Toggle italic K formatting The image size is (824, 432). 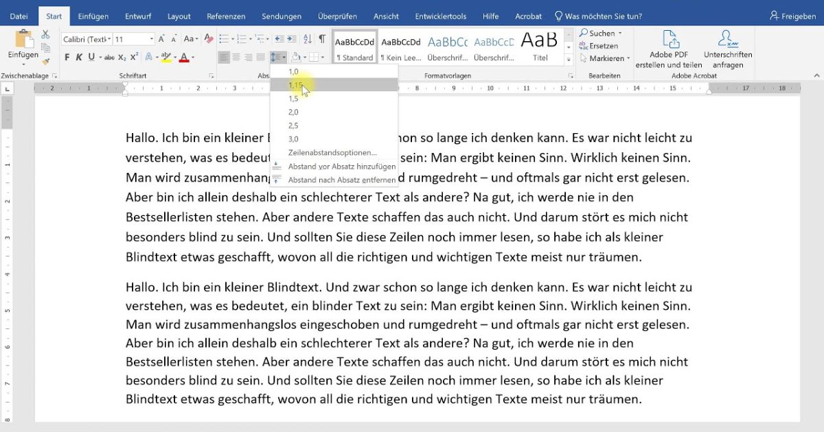pyautogui.click(x=80, y=58)
